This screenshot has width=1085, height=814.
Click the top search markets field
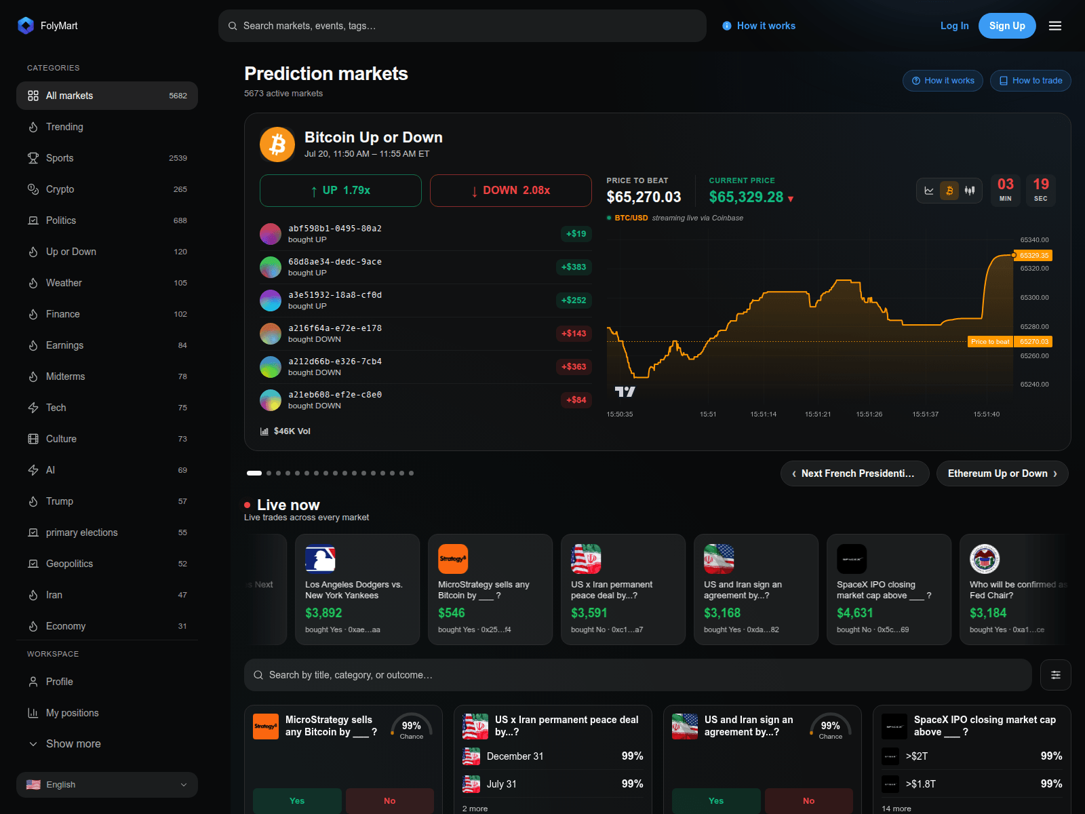click(462, 26)
